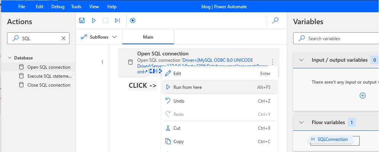
Task: Choose Cut in context menu
Action: (x=219, y=128)
